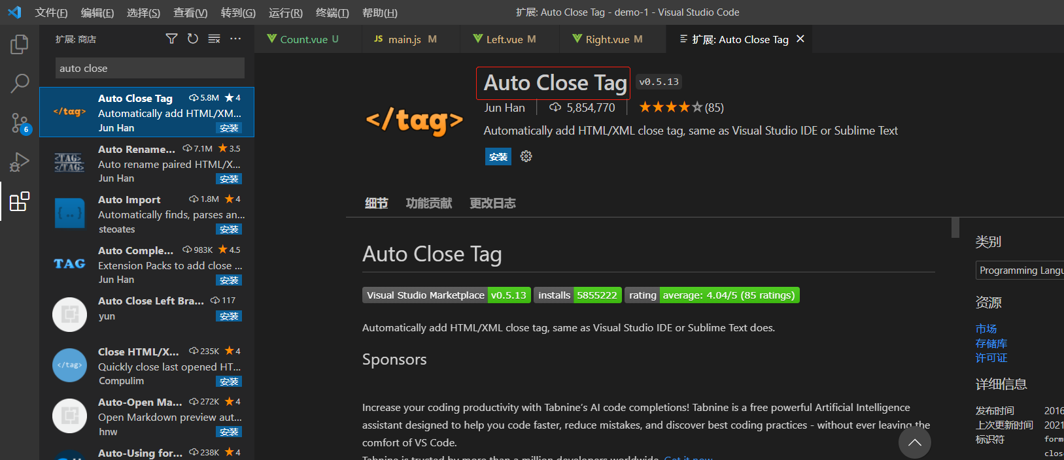Click the VS Code logo icon
The height and width of the screenshot is (460, 1064).
click(14, 12)
